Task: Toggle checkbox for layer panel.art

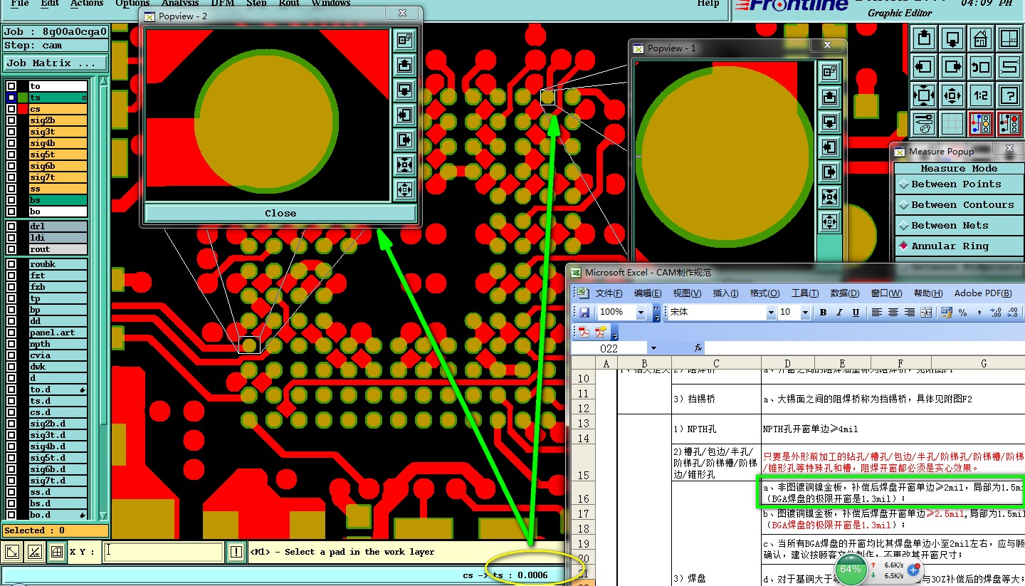Action: 11,333
